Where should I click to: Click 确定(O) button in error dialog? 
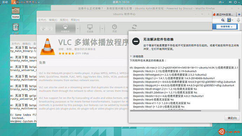pyautogui.click(x=232, y=118)
